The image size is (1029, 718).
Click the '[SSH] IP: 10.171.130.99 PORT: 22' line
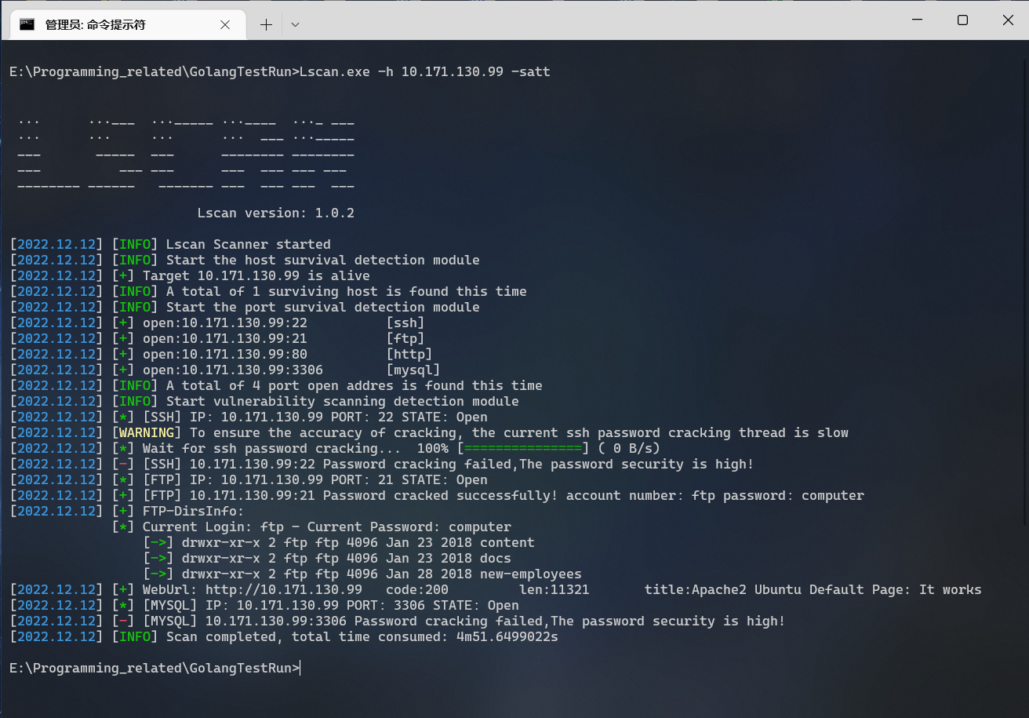249,417
